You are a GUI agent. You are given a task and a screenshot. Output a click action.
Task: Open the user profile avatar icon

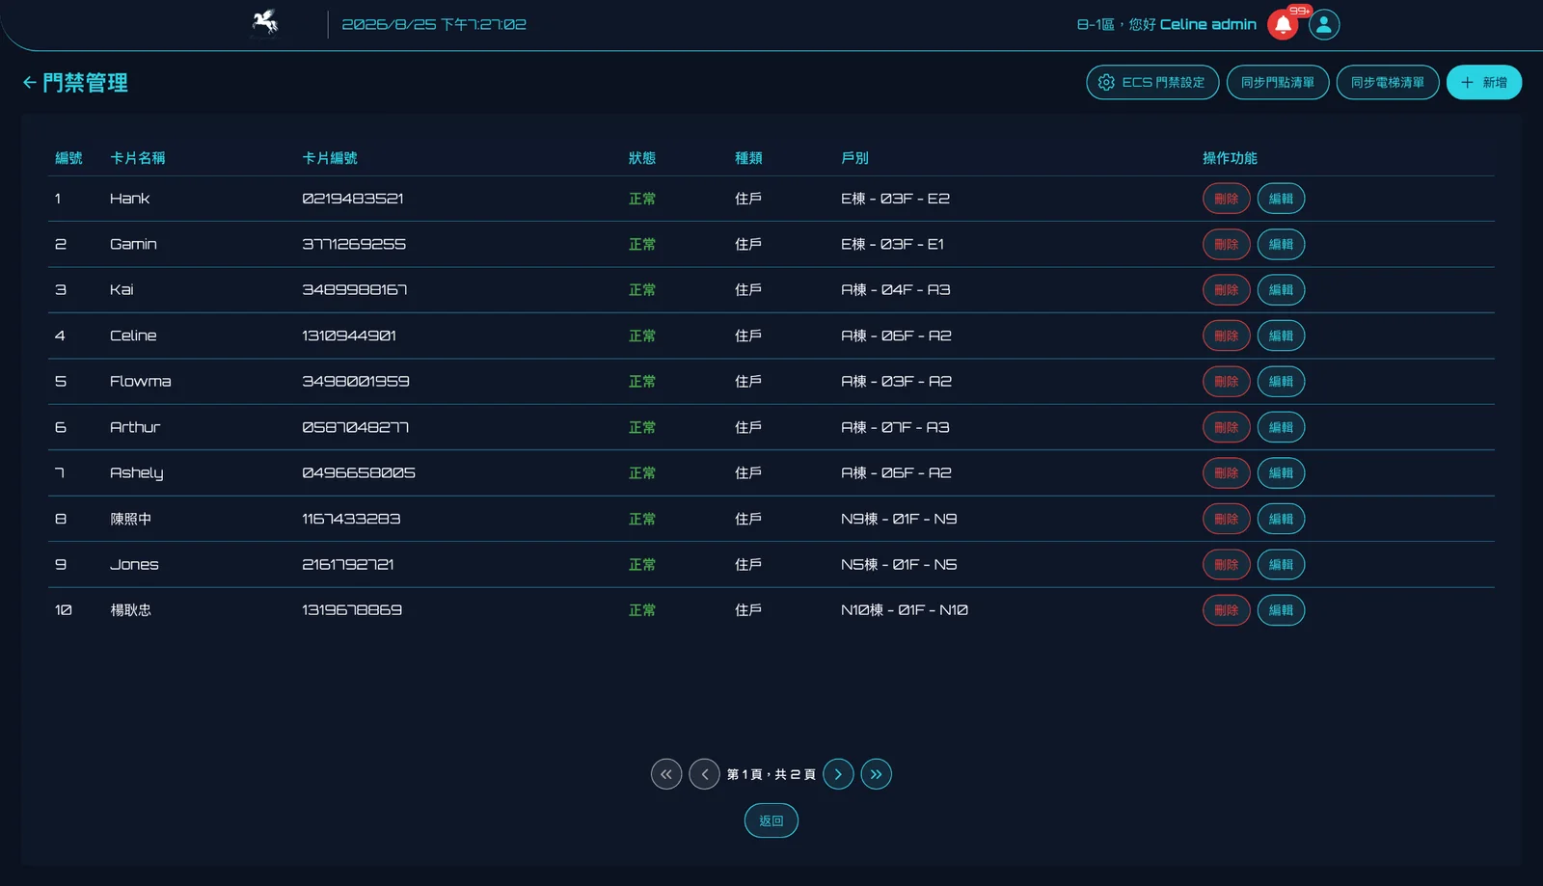[x=1324, y=25]
